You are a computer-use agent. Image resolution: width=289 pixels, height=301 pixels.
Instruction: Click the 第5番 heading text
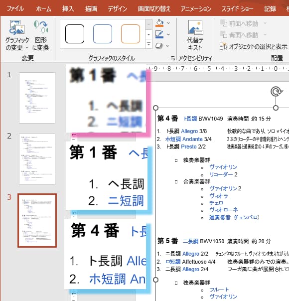(x=167, y=241)
